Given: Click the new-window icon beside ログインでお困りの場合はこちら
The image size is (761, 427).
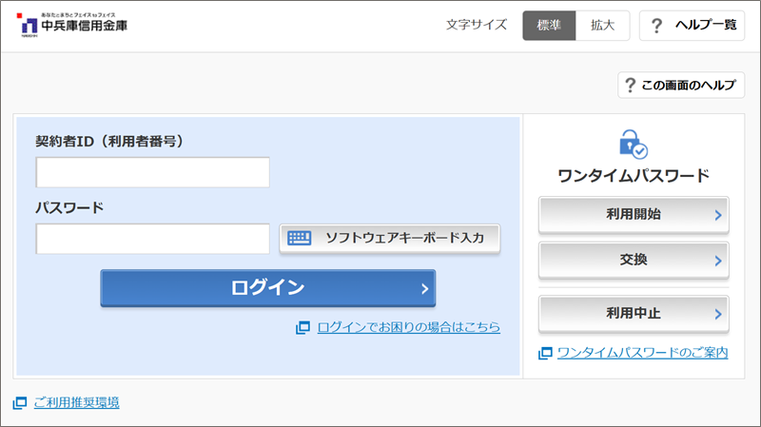Looking at the screenshot, I should [303, 327].
